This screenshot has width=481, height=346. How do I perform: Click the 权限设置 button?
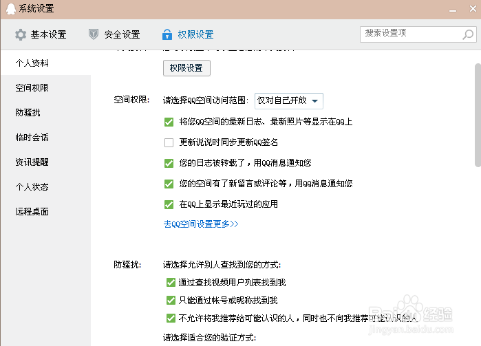coord(186,68)
